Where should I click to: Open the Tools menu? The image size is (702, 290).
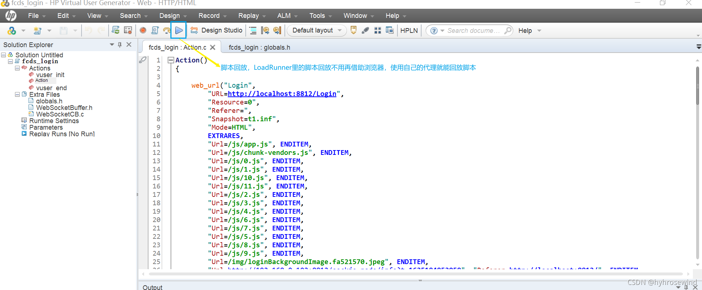pos(320,16)
